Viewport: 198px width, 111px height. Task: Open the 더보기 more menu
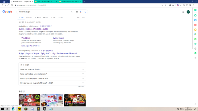60,18
